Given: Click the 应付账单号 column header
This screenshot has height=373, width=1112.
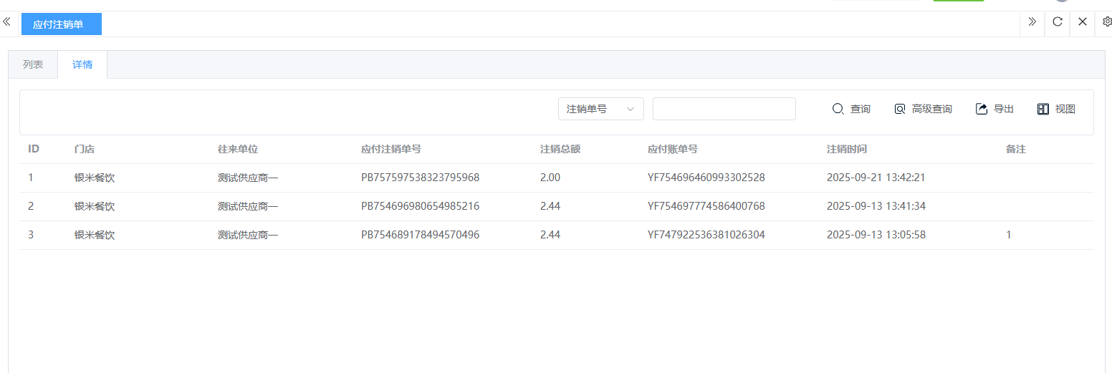Looking at the screenshot, I should click(672, 149).
